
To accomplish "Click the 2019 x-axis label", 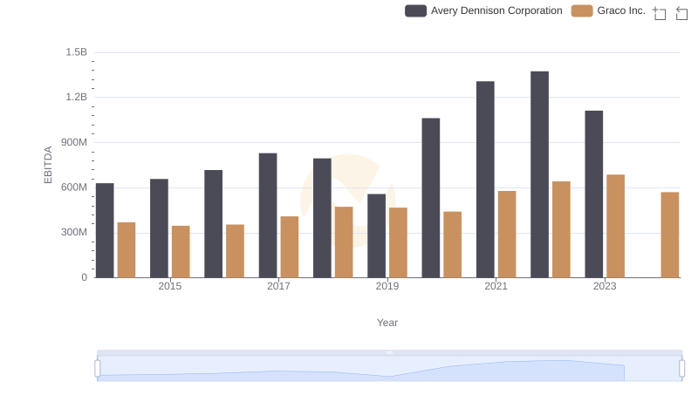I will click(x=387, y=286).
